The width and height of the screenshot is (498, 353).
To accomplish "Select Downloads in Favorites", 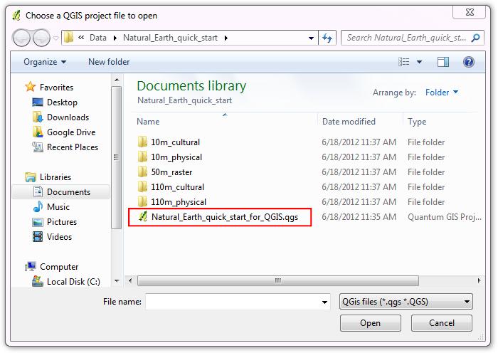I will [x=68, y=117].
